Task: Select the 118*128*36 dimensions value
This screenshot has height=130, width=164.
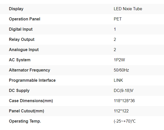Action: 124,101
